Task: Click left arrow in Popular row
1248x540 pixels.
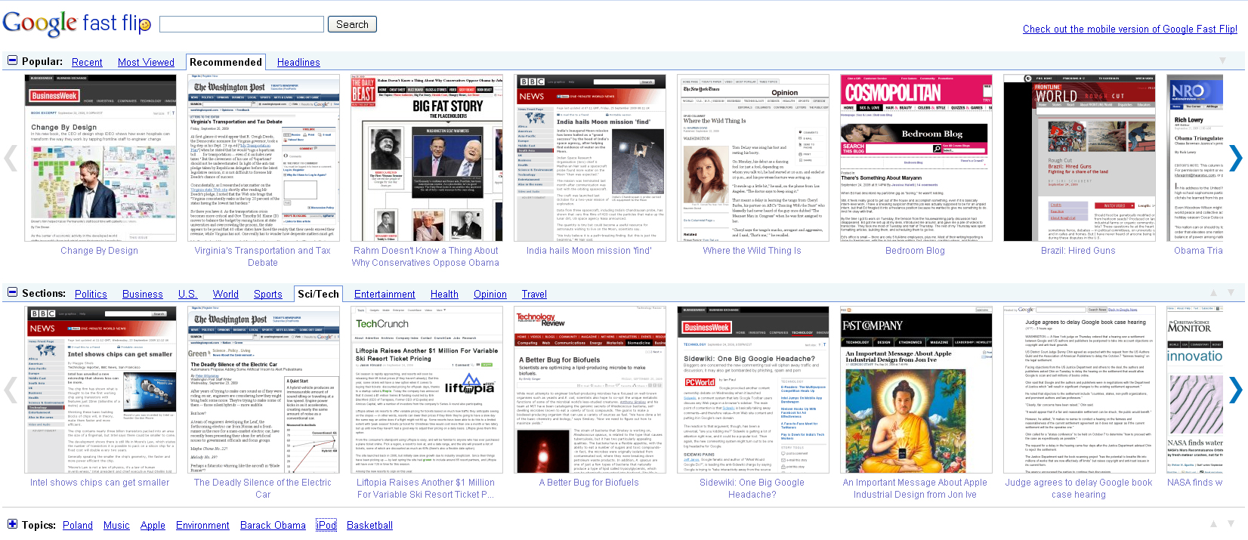Action: pos(11,158)
